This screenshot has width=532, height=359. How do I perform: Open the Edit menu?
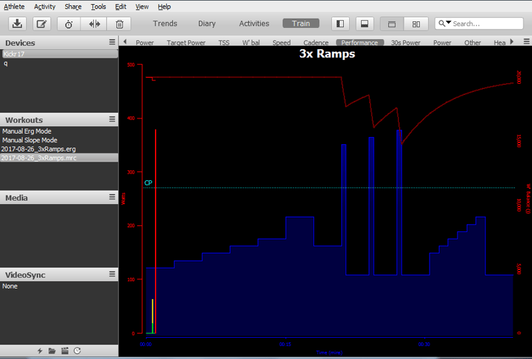coord(120,7)
